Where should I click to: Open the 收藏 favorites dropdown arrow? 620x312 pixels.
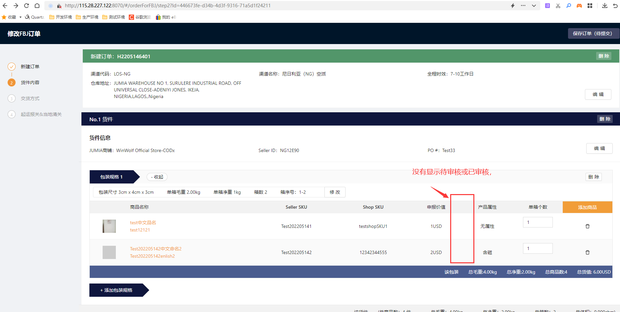coord(21,17)
